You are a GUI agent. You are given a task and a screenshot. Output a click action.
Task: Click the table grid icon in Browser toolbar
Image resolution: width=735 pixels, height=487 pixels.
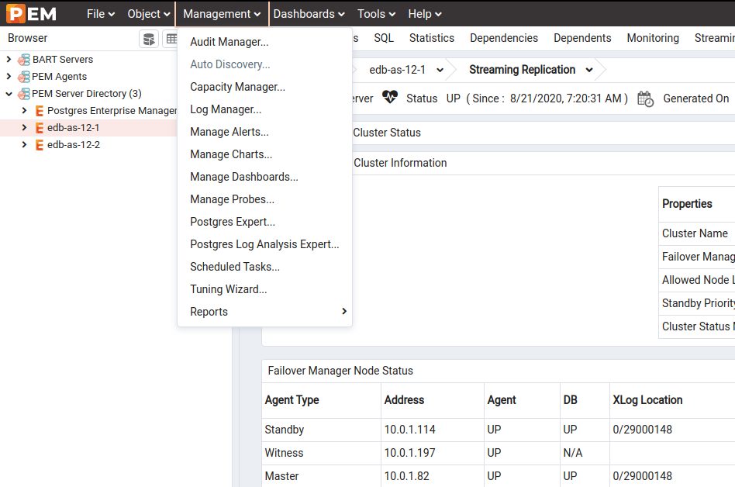[171, 39]
